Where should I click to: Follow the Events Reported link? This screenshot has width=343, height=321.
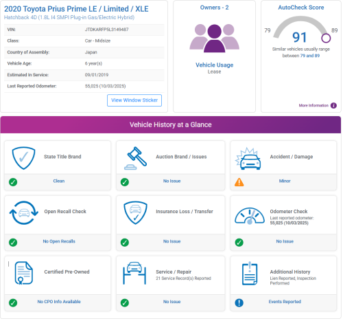pyautogui.click(x=285, y=302)
